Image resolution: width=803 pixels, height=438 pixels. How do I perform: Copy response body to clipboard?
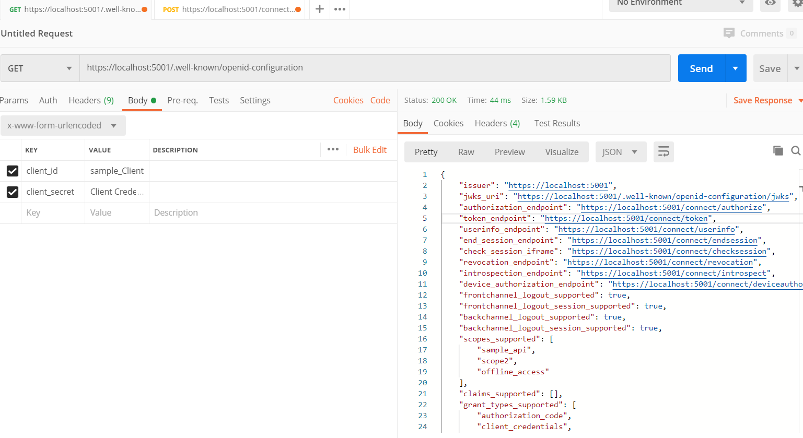pyautogui.click(x=778, y=151)
